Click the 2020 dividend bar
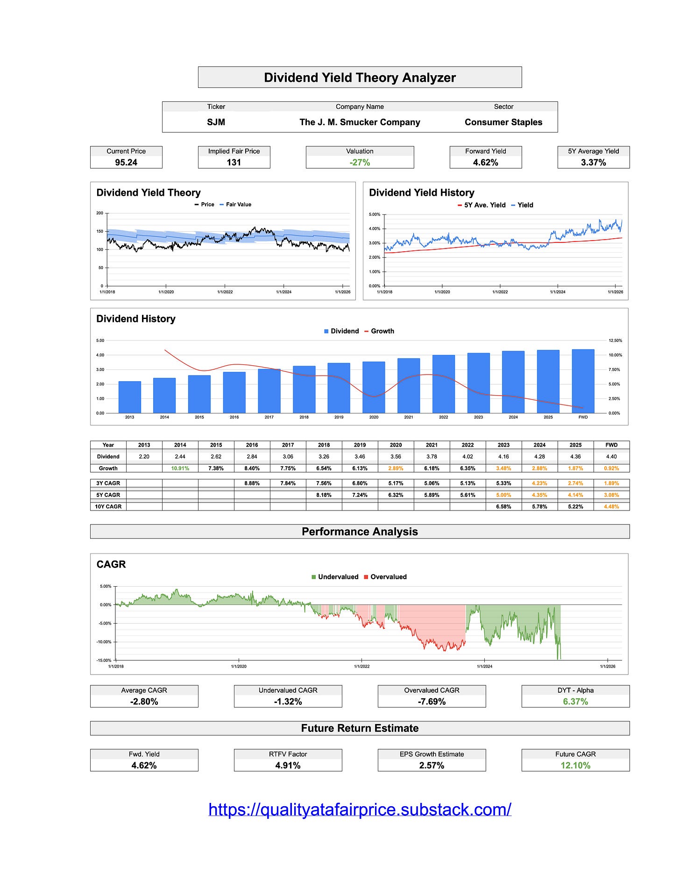This screenshot has width=680, height=880. 374,387
